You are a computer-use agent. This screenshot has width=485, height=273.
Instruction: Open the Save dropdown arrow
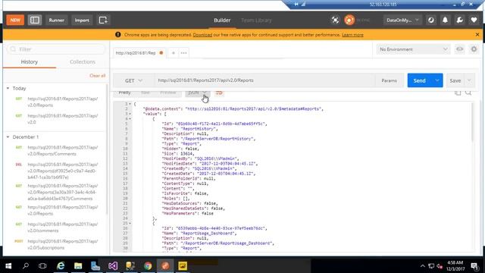[469, 80]
